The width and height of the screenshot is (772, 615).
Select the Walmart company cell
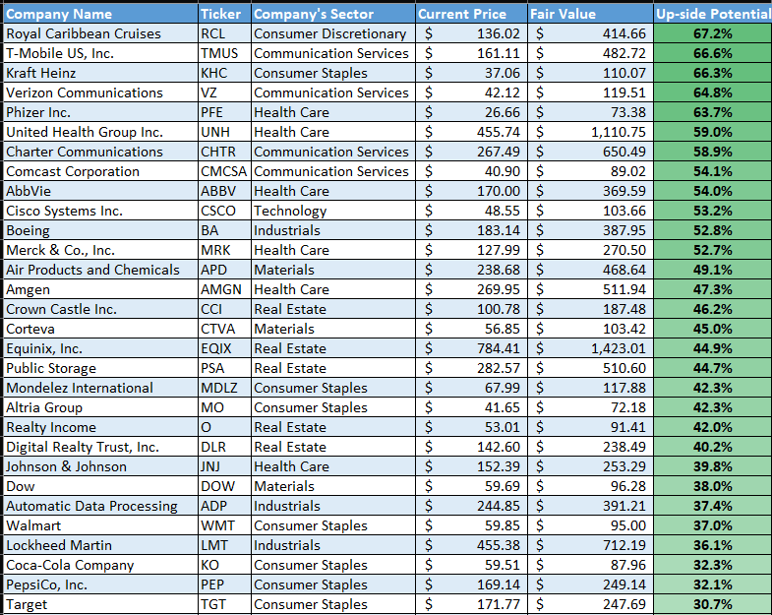click(x=100, y=525)
